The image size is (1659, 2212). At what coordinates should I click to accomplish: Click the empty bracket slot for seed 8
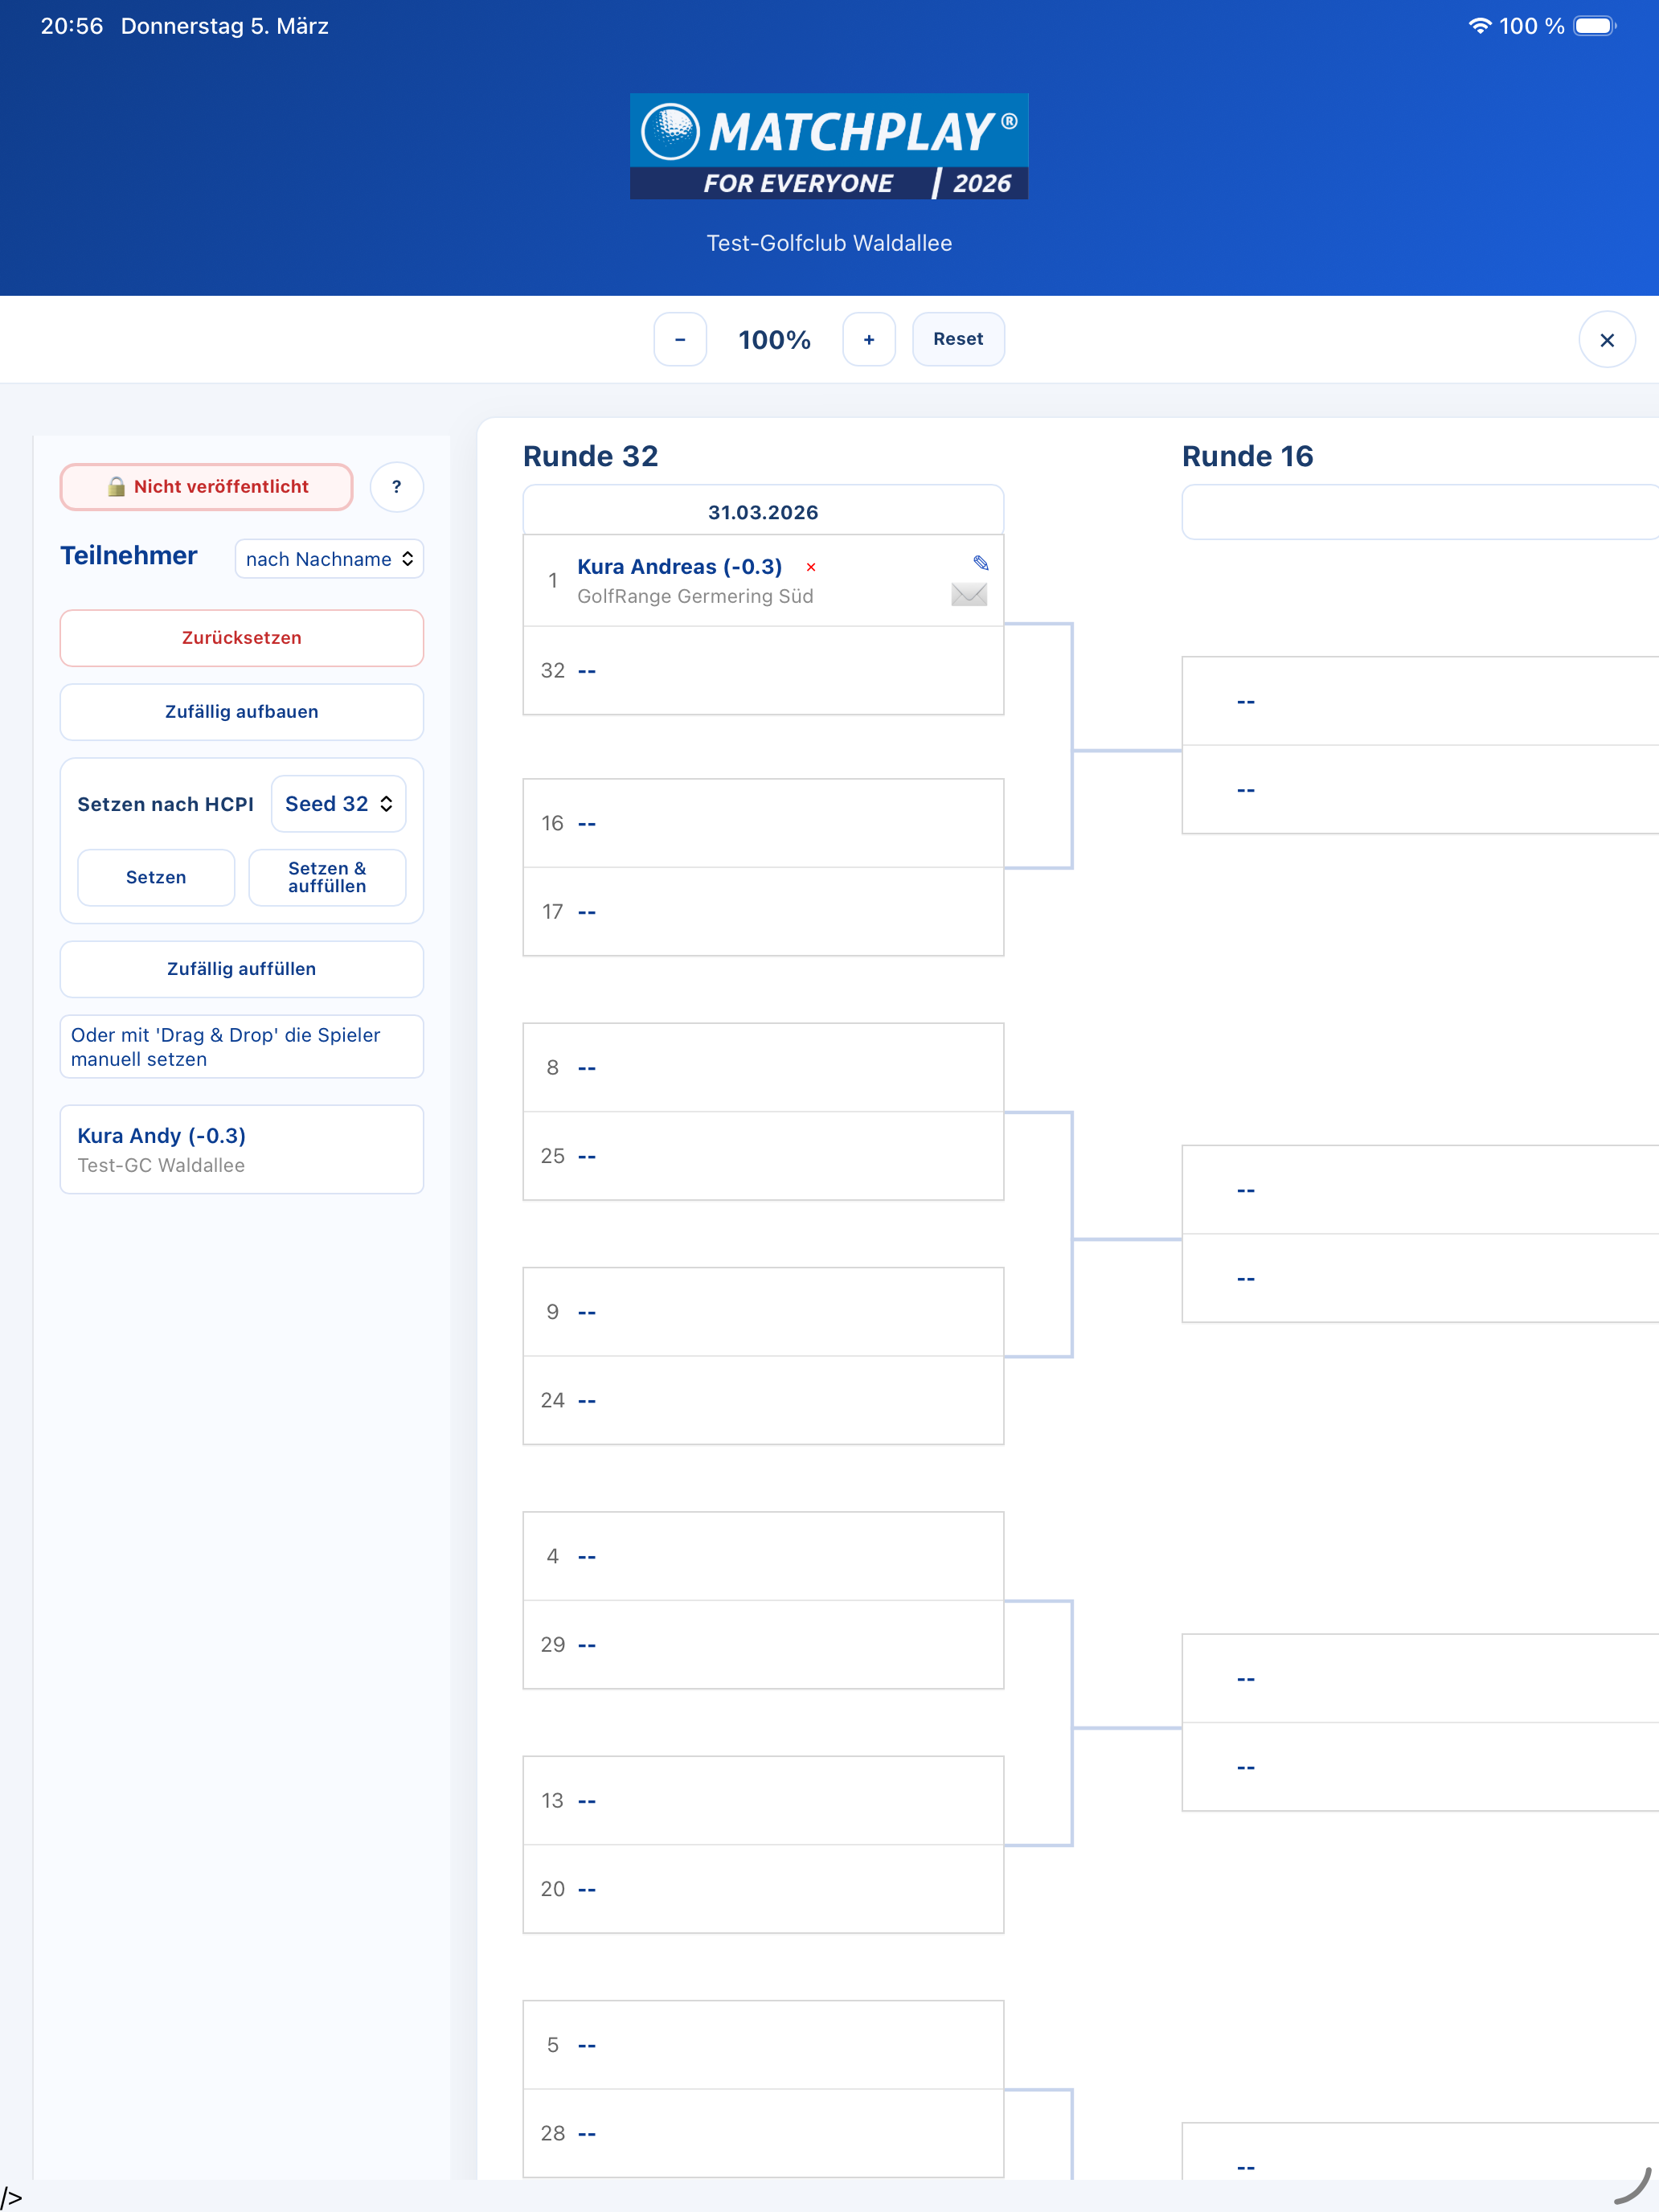(763, 1068)
